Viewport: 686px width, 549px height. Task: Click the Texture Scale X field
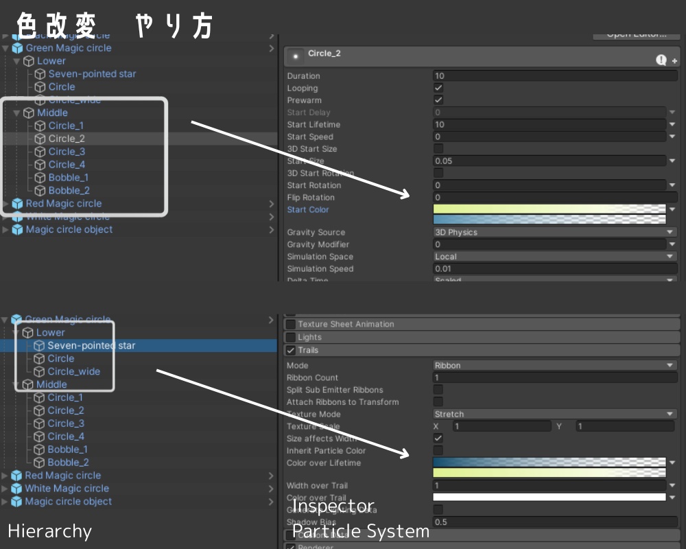pos(502,426)
